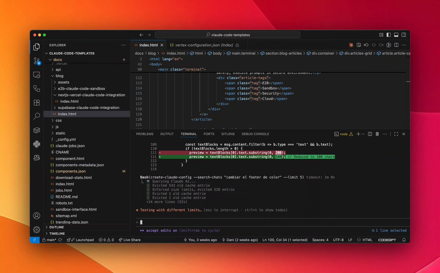Open Explorer panel More Actions ellipsis
This screenshot has height=273, width=440.
[123, 45]
